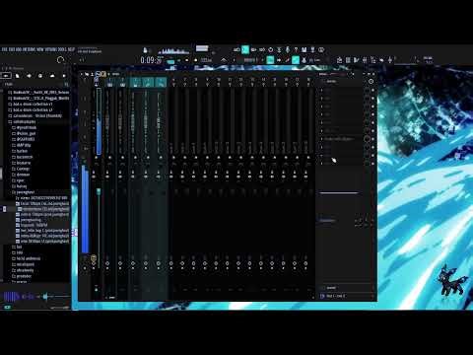Click the Master track volume fader in the mixer
Viewport: 473px width, 355px height.
(x=99, y=191)
